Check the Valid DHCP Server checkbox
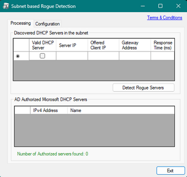Viewport: 187px width, 177px height. coord(43,56)
